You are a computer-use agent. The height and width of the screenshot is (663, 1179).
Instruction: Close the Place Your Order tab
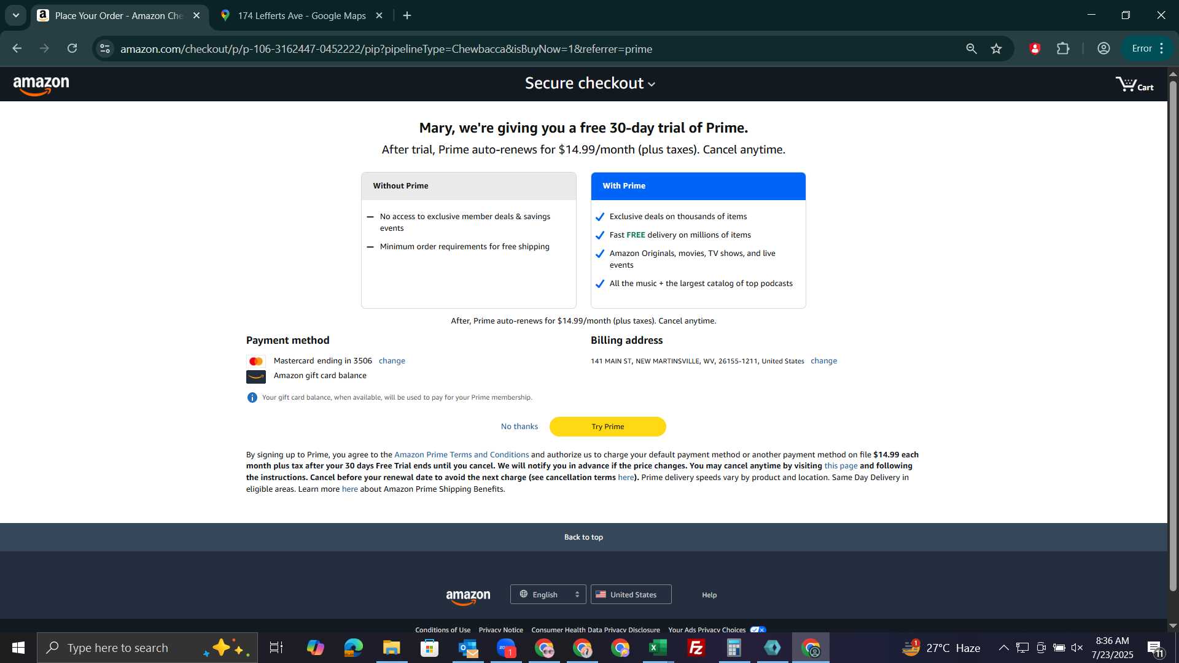click(x=196, y=16)
